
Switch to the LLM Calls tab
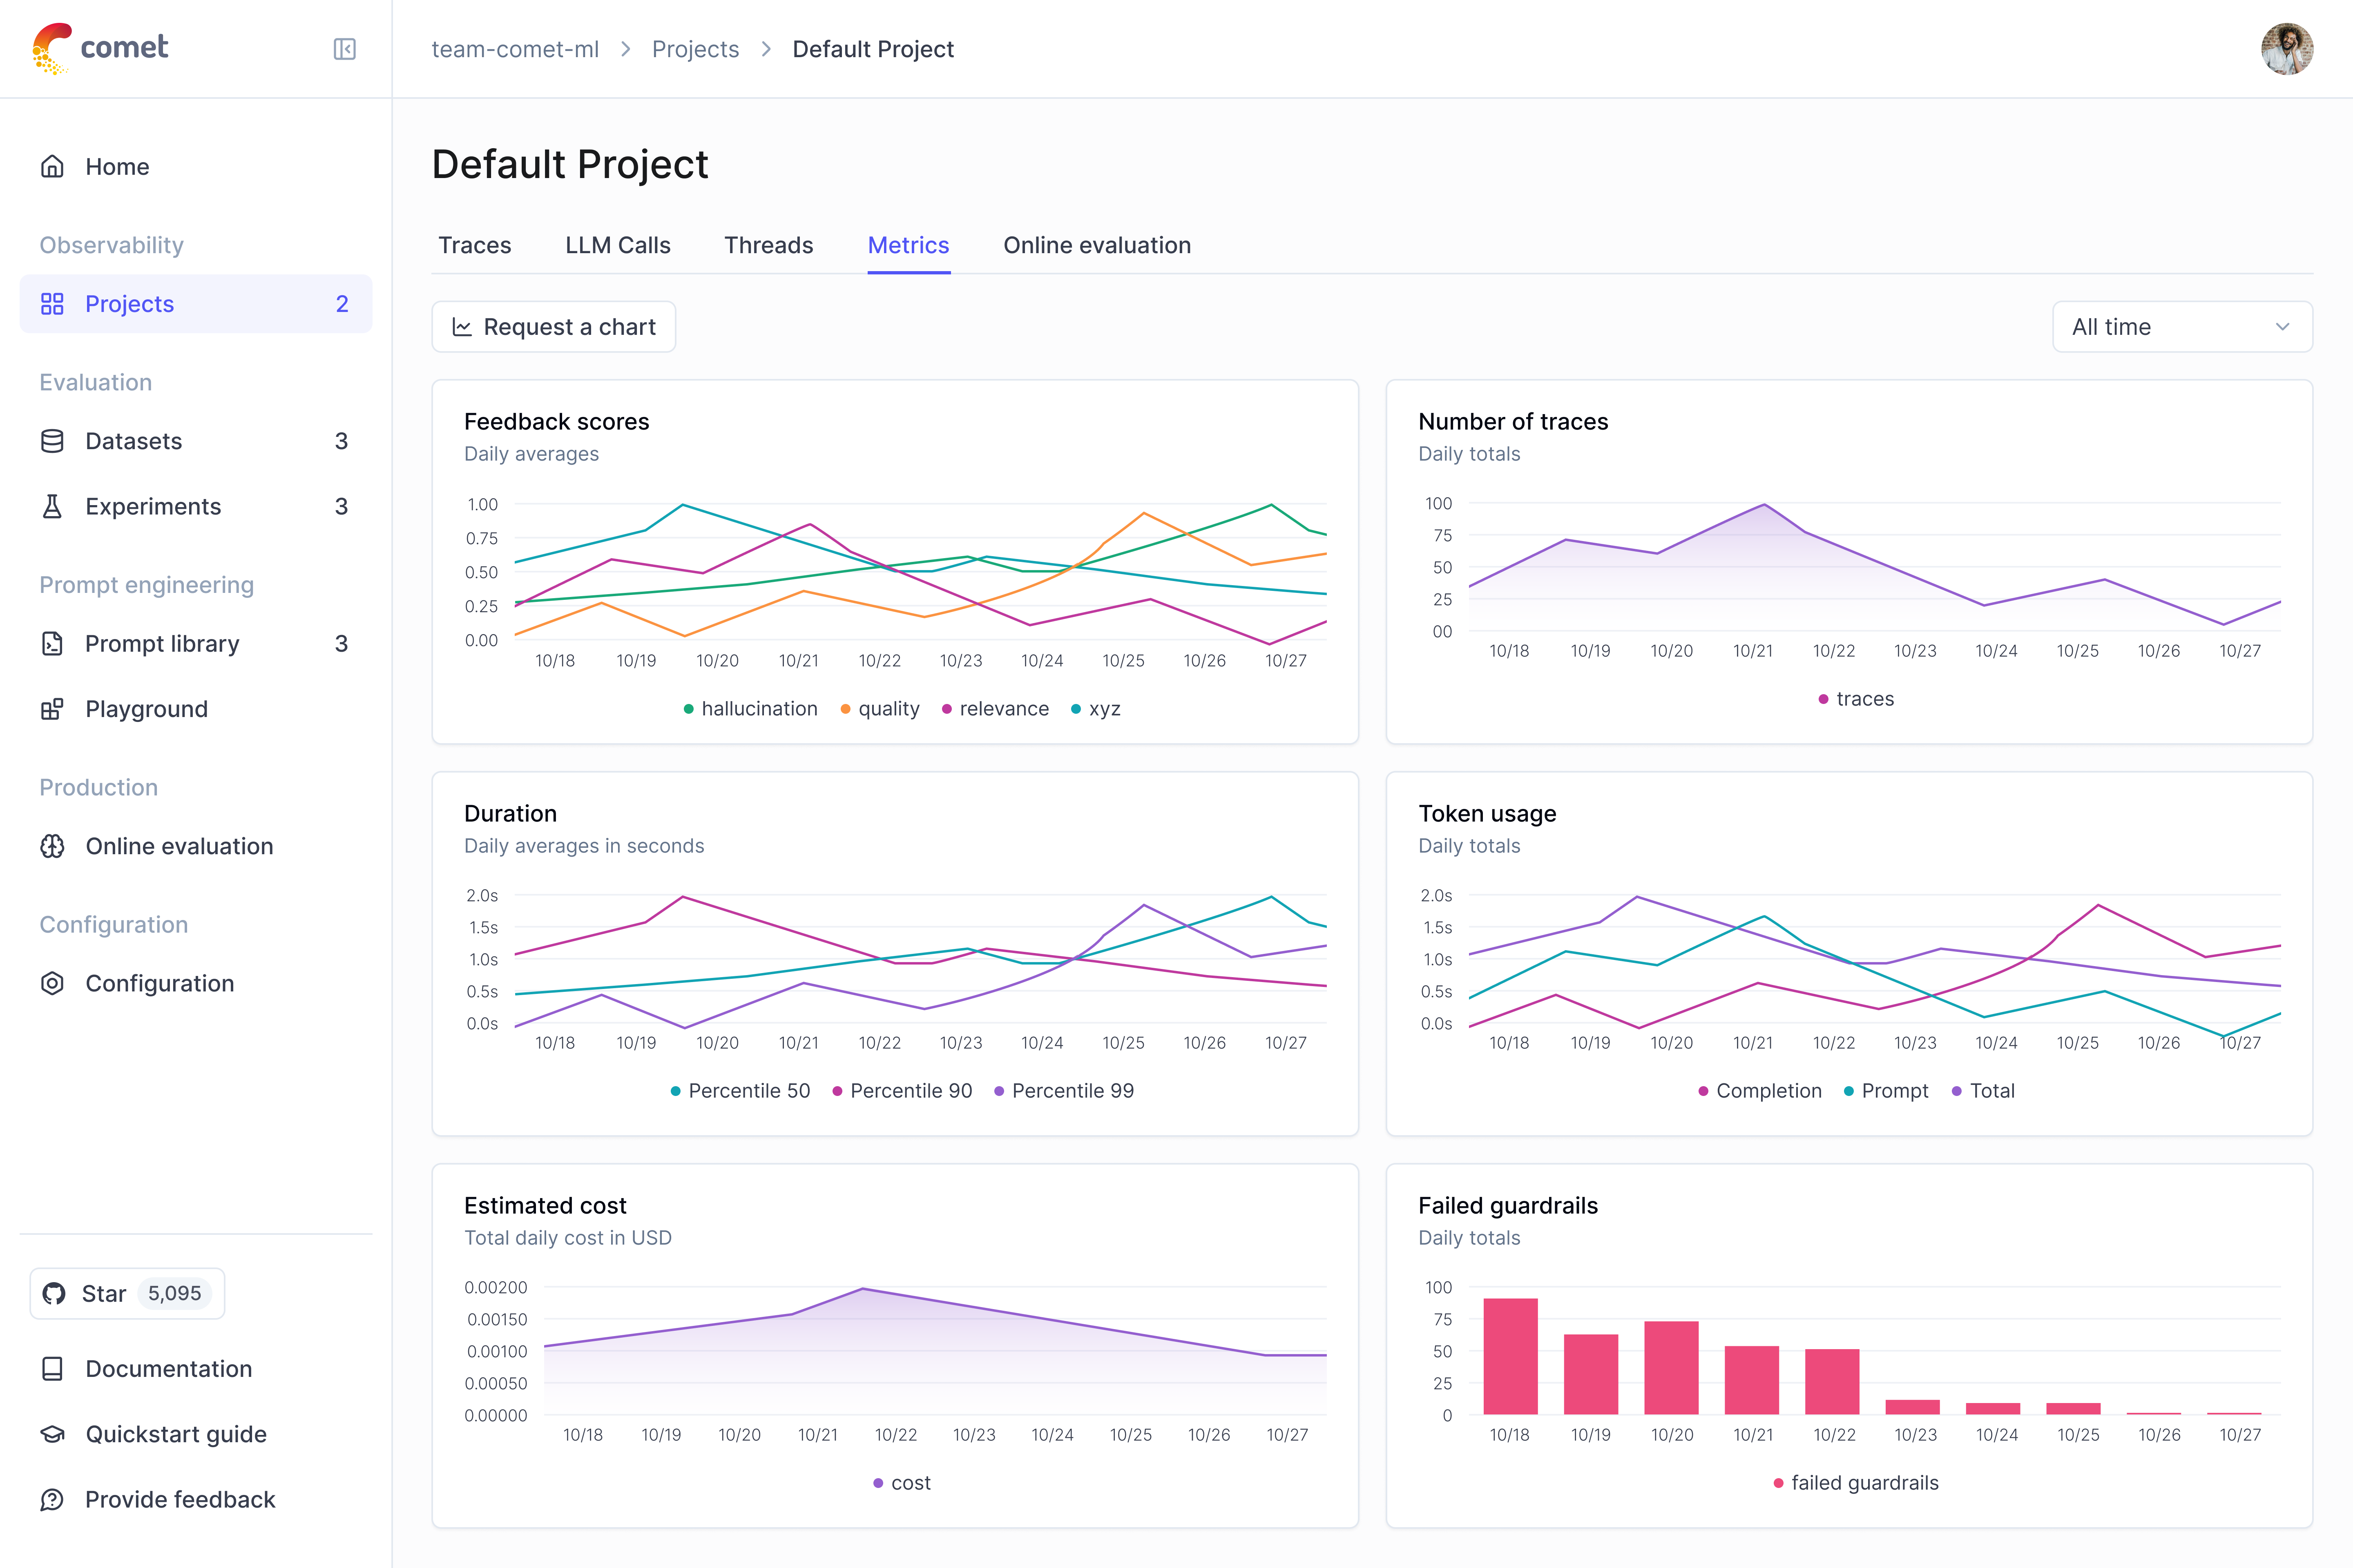pyautogui.click(x=617, y=245)
